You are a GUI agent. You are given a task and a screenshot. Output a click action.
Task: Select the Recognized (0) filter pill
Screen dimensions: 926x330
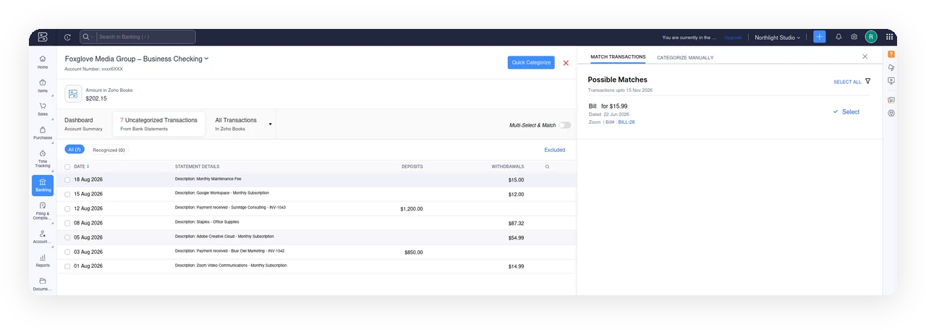point(109,150)
